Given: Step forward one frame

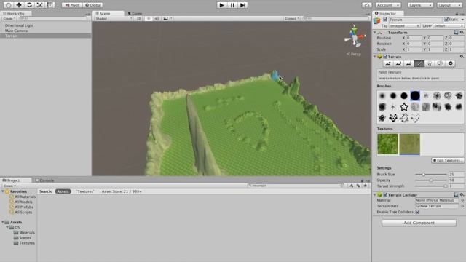Looking at the screenshot, I should 242,5.
